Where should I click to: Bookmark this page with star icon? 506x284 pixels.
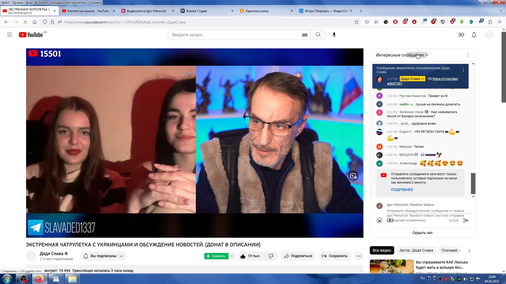[x=356, y=22]
